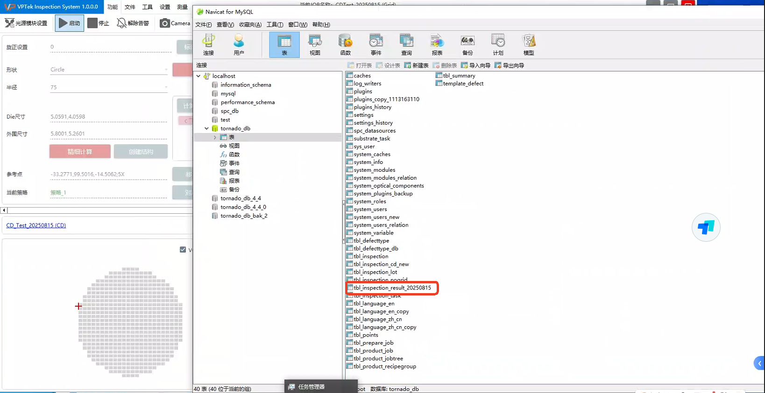The height and width of the screenshot is (393, 765).
Task: Collapse the tornado_db database node
Action: 206,128
